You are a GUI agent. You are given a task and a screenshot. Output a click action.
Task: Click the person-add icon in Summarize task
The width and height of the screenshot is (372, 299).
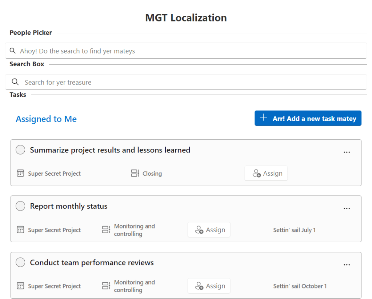257,174
